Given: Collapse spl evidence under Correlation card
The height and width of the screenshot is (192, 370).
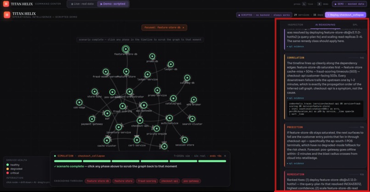Looking at the screenshot, I should 296,98.
